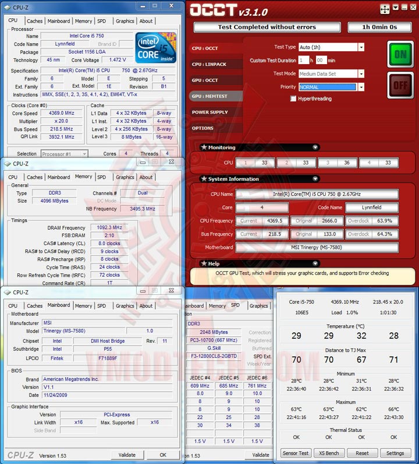Viewport: 419px width, 464px height.
Task: Click the 64.3% bus overclock value
Action: 385,234
